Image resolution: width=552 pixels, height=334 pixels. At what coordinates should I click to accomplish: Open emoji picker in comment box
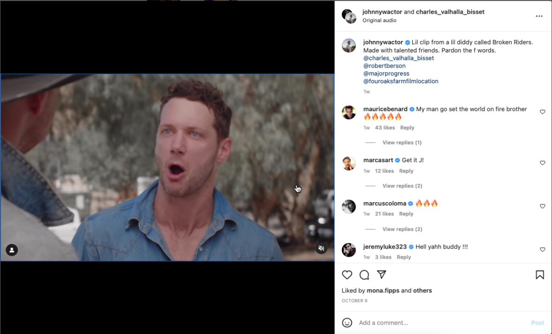[x=347, y=323]
